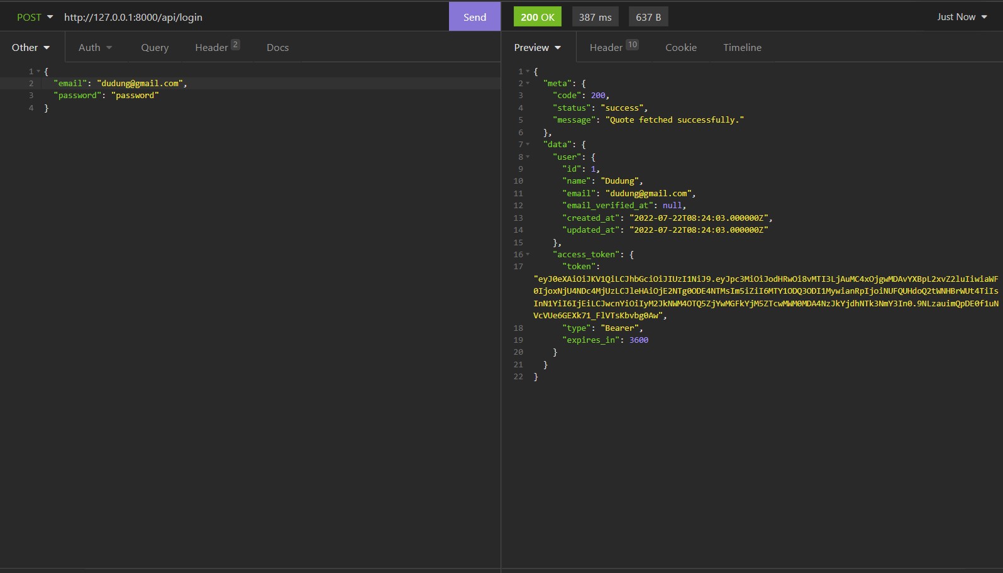Screen dimensions: 1003x573
Task: Open the Preview mode dropdown
Action: point(538,48)
